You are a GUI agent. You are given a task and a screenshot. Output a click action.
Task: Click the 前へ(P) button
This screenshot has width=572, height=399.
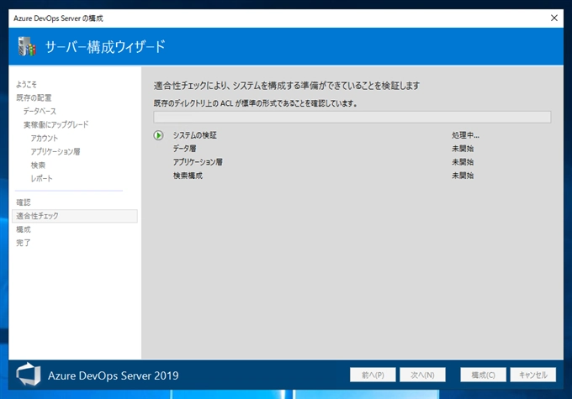pyautogui.click(x=373, y=375)
